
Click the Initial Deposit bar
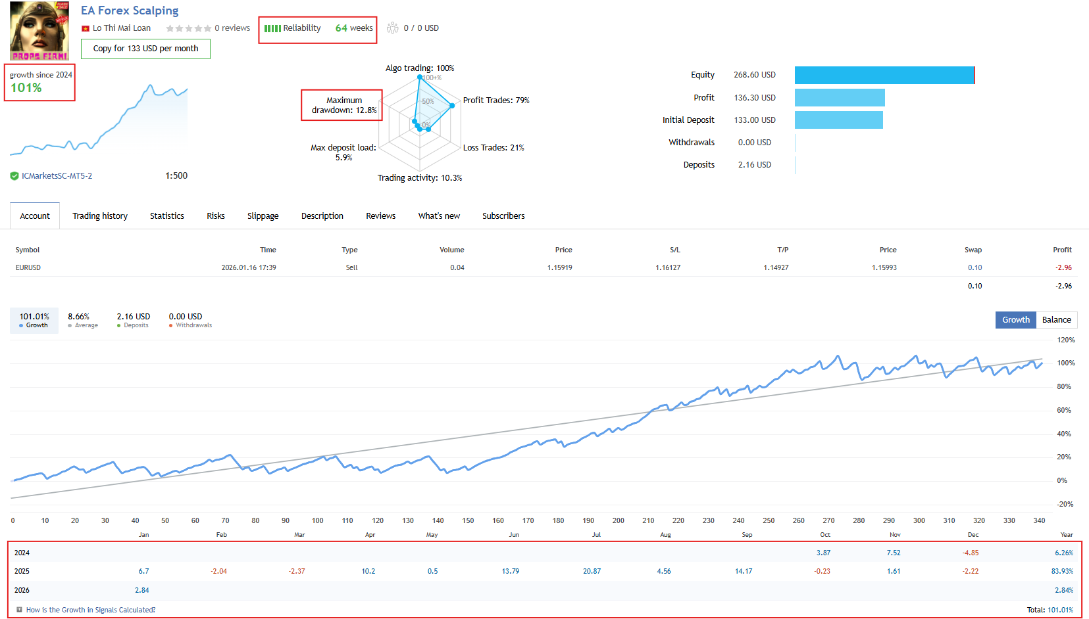pos(839,120)
